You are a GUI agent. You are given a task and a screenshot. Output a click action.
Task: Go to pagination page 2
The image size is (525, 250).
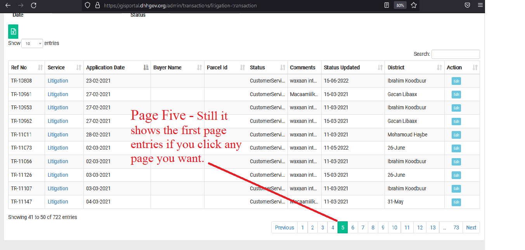312,228
